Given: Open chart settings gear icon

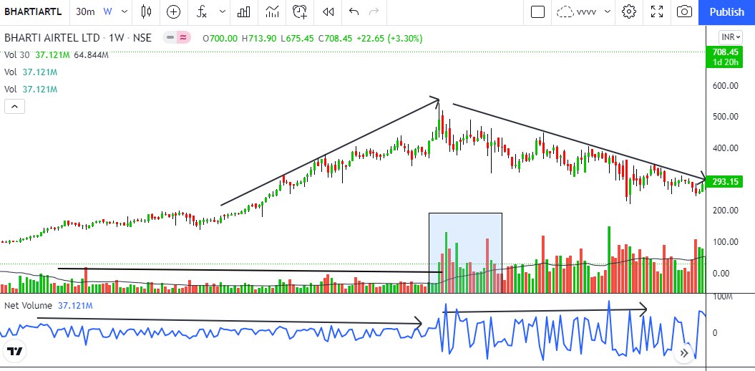Looking at the screenshot, I should pyautogui.click(x=629, y=11).
